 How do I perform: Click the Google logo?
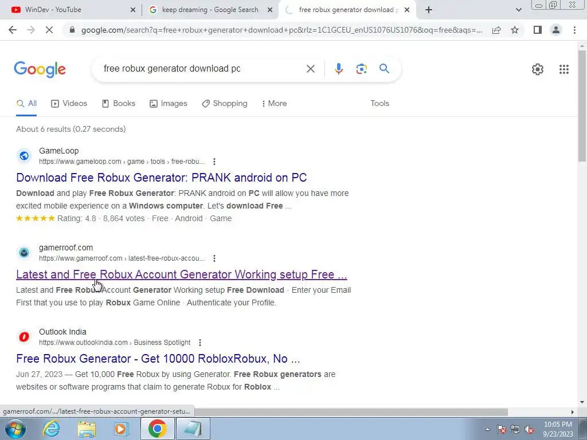(40, 69)
